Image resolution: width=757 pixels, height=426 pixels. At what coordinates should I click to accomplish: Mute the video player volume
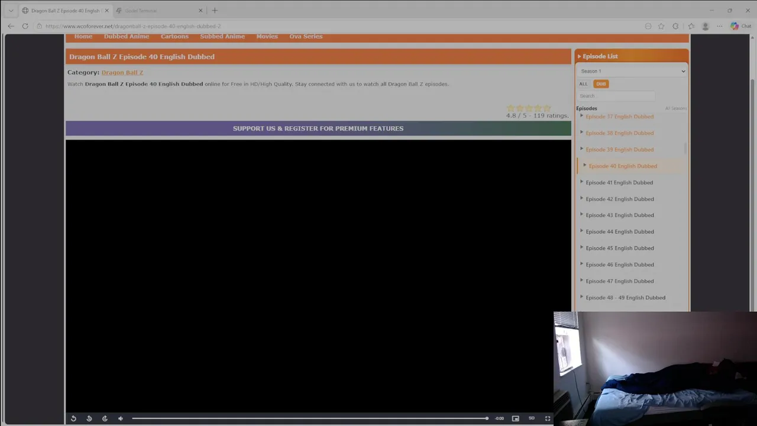pyautogui.click(x=121, y=418)
